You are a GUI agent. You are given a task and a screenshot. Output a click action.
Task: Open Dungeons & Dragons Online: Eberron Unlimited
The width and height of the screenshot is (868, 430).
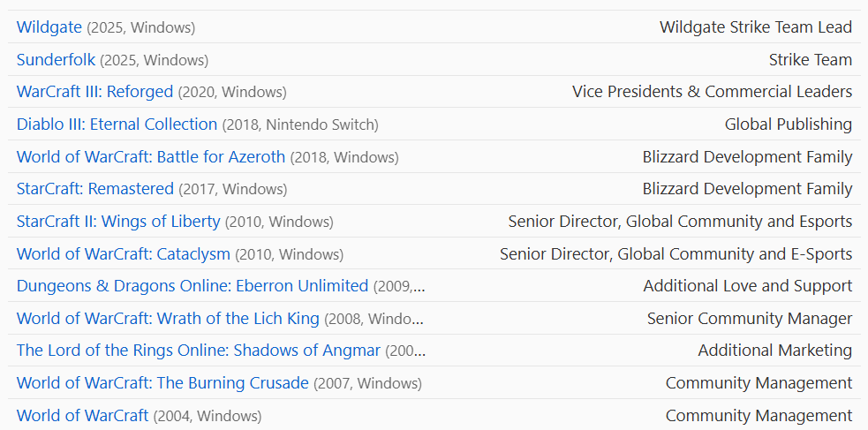click(x=192, y=286)
